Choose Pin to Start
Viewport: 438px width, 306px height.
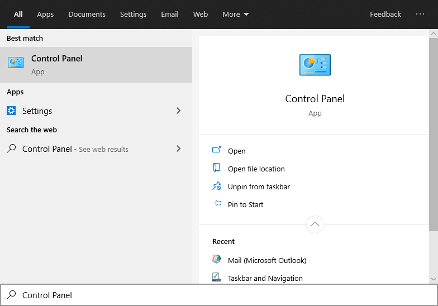coord(246,204)
